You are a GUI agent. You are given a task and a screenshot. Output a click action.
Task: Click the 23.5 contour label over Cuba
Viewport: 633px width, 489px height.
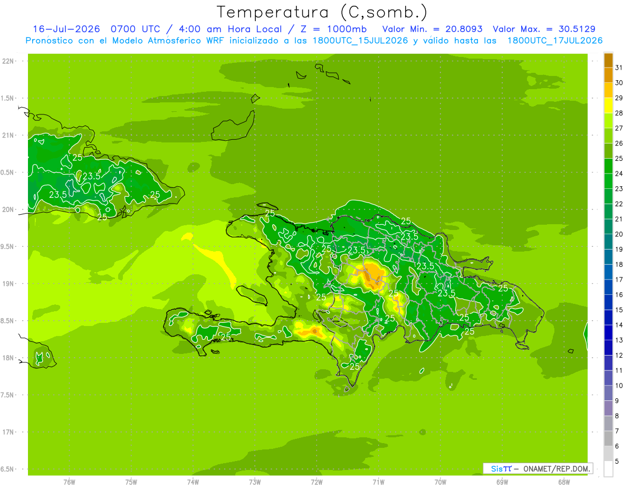click(91, 176)
